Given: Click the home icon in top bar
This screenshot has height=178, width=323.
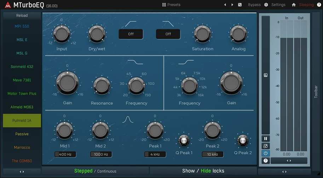Looking at the screenshot, I should coord(294,5).
